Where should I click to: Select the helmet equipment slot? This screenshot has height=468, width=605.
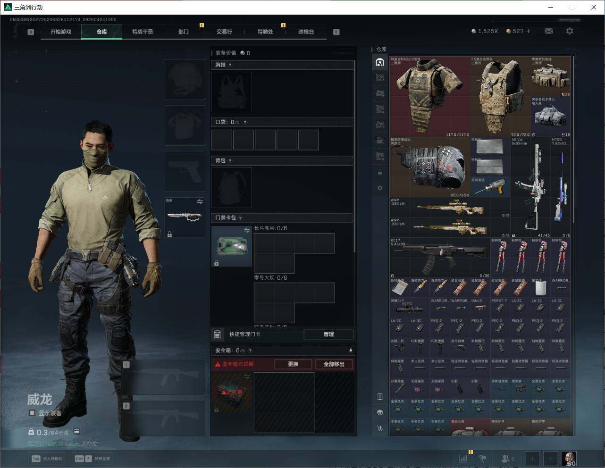[185, 79]
